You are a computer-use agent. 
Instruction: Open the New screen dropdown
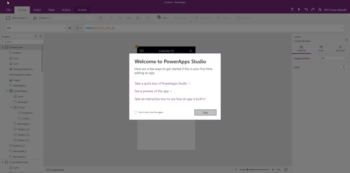pyautogui.click(x=17, y=18)
